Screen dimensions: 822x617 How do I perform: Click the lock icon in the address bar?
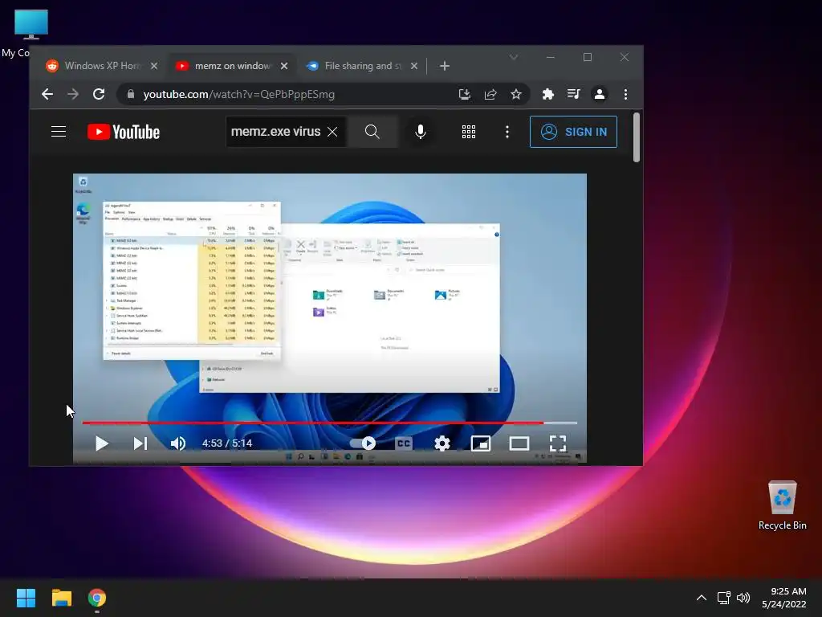pyautogui.click(x=131, y=95)
